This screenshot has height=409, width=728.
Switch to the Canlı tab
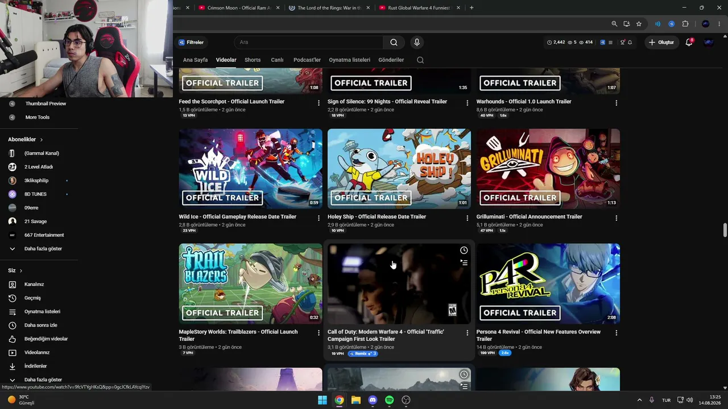coord(277,60)
